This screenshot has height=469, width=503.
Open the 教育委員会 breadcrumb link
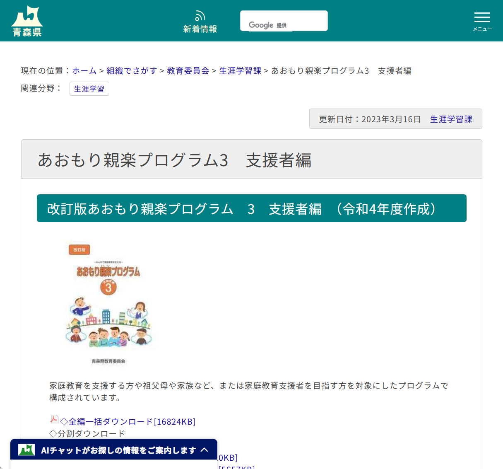188,71
